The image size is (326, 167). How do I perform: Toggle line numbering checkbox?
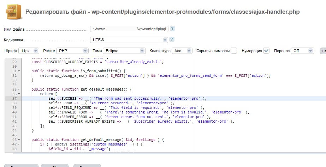[x=266, y=51]
